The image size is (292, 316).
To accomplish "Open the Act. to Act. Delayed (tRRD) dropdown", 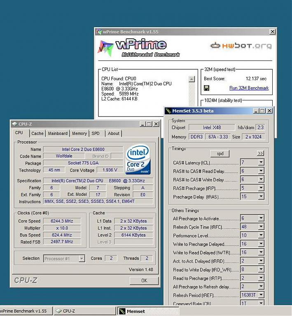I will coord(261,261).
